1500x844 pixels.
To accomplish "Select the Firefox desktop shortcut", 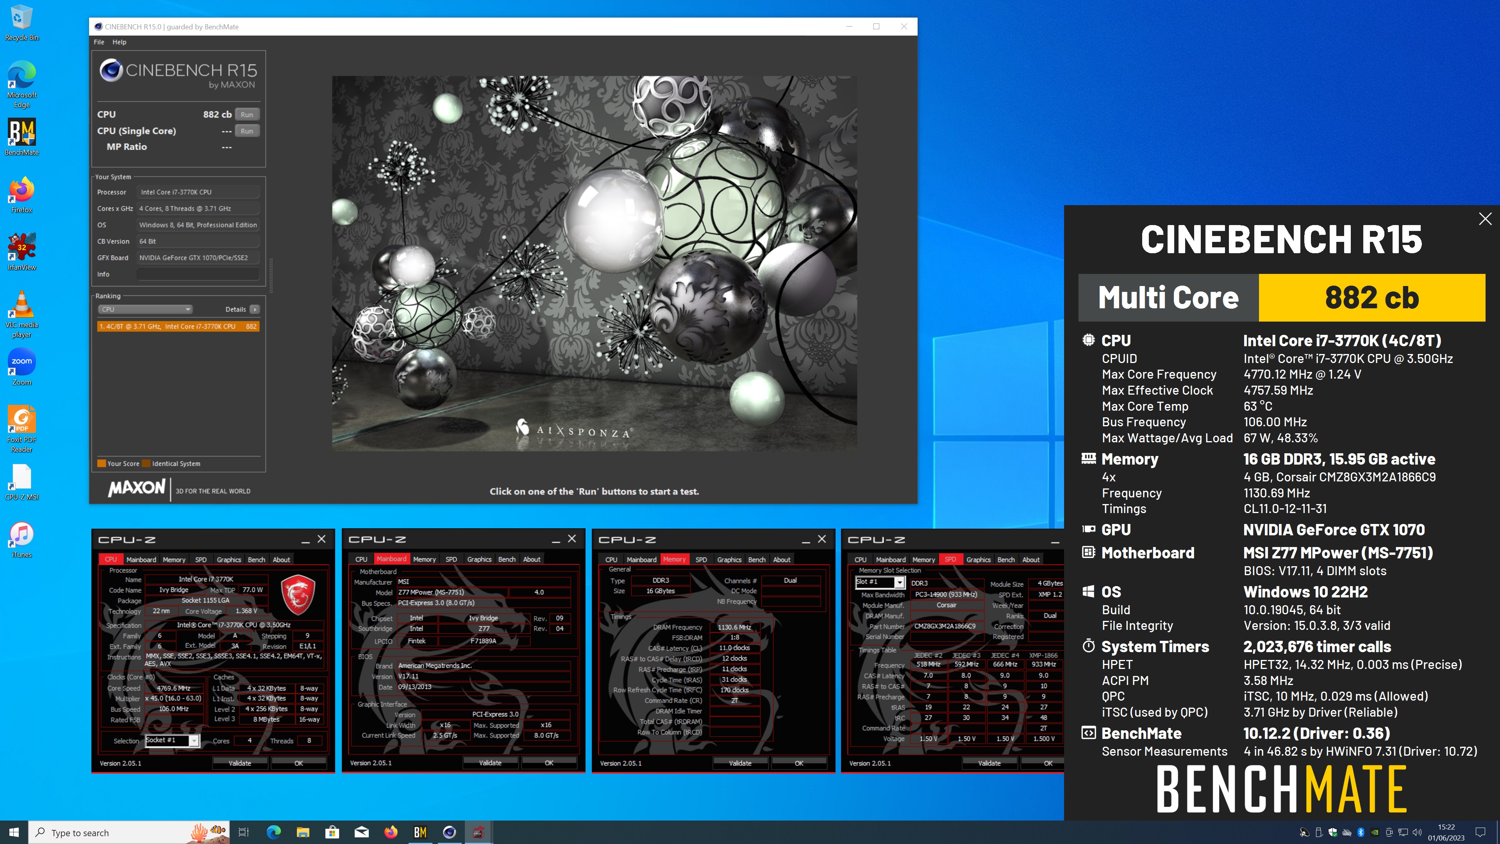I will [x=21, y=195].
